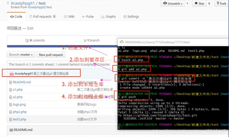Click the touch a2.php line in terminal
The height and width of the screenshot is (137, 229).
(131, 60)
